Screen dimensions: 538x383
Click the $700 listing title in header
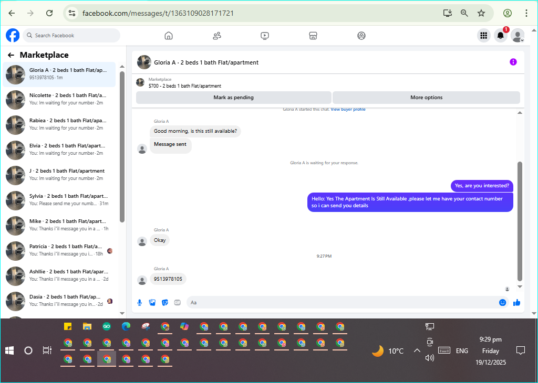click(185, 86)
